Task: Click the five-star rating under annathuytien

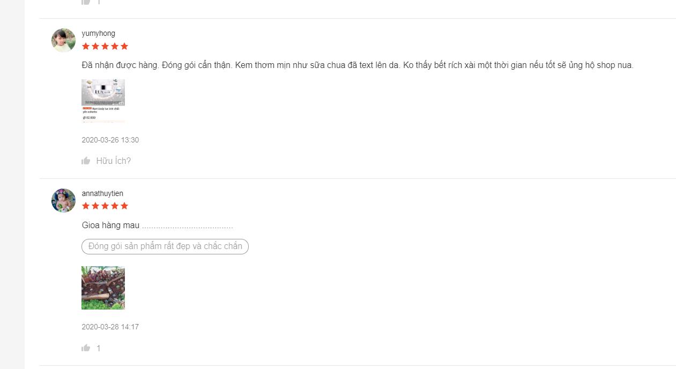Action: 105,206
